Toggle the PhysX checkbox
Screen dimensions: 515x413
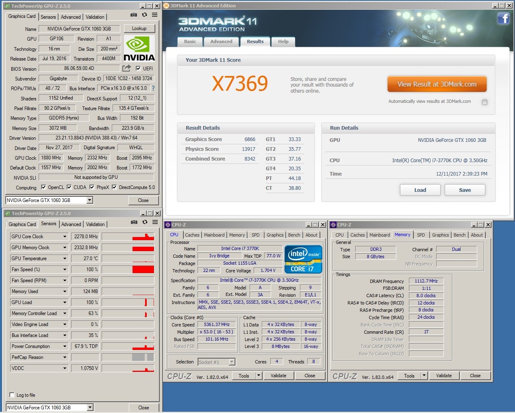pos(92,187)
